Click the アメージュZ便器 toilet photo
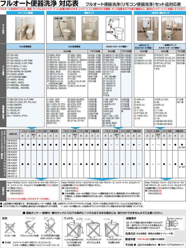This screenshot has width=186, height=248. pyautogui.click(x=25, y=29)
